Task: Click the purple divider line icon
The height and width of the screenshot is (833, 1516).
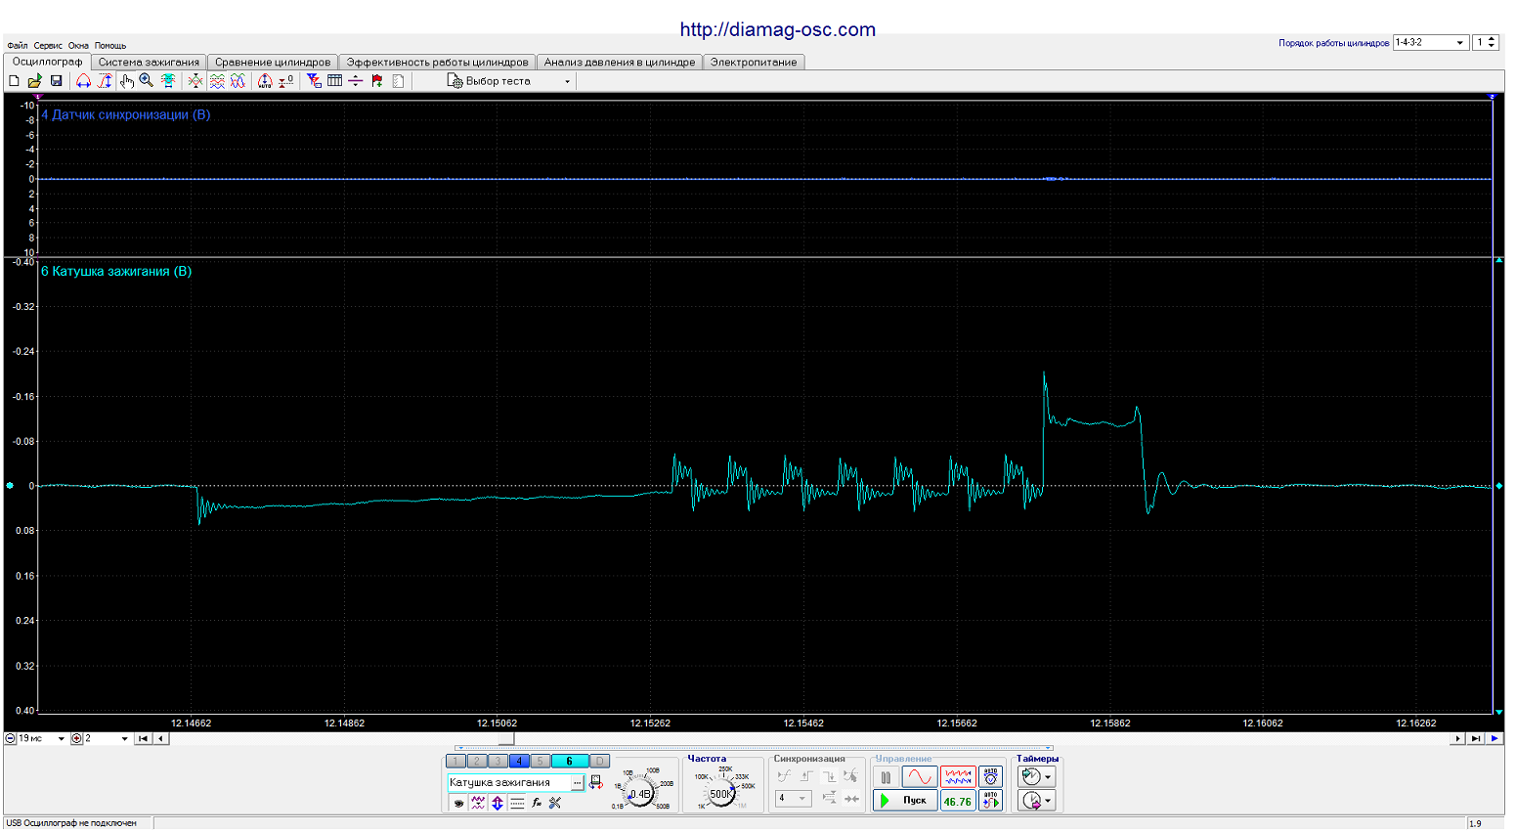Action: tap(356, 81)
